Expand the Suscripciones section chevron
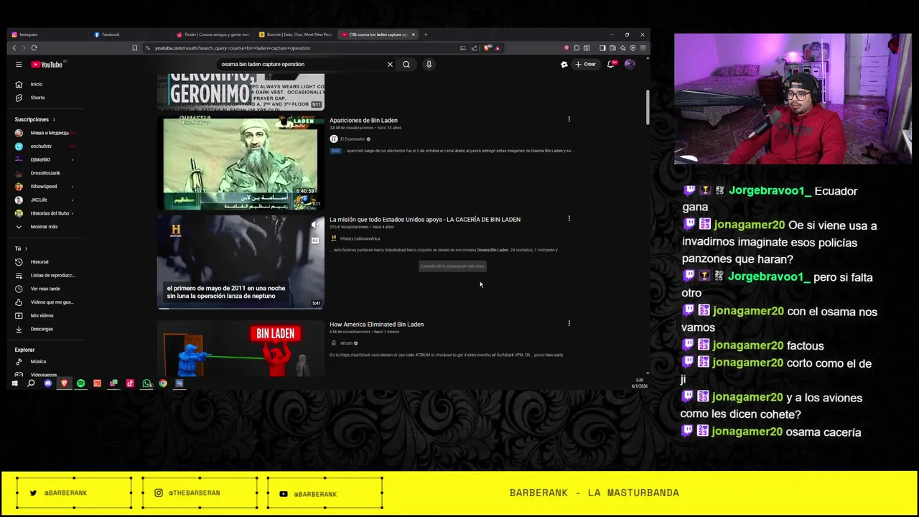 pos(54,119)
